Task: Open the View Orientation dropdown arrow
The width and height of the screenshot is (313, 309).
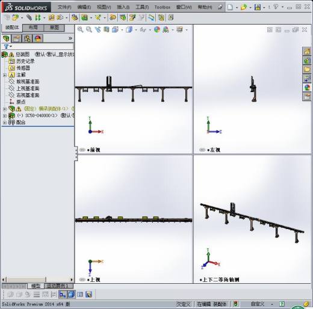Action: pyautogui.click(x=122, y=30)
